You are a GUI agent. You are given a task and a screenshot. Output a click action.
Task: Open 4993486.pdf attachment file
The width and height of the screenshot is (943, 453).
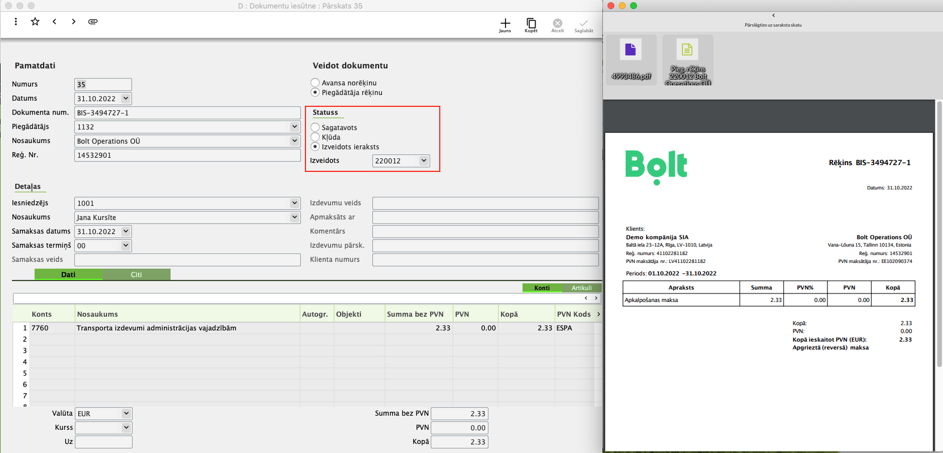pos(631,59)
